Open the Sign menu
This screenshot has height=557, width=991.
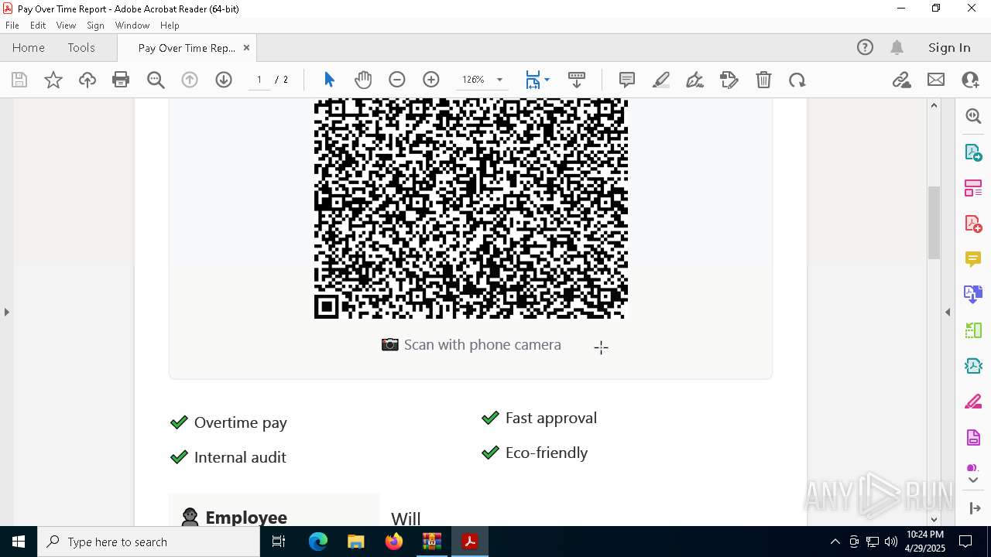click(x=95, y=26)
